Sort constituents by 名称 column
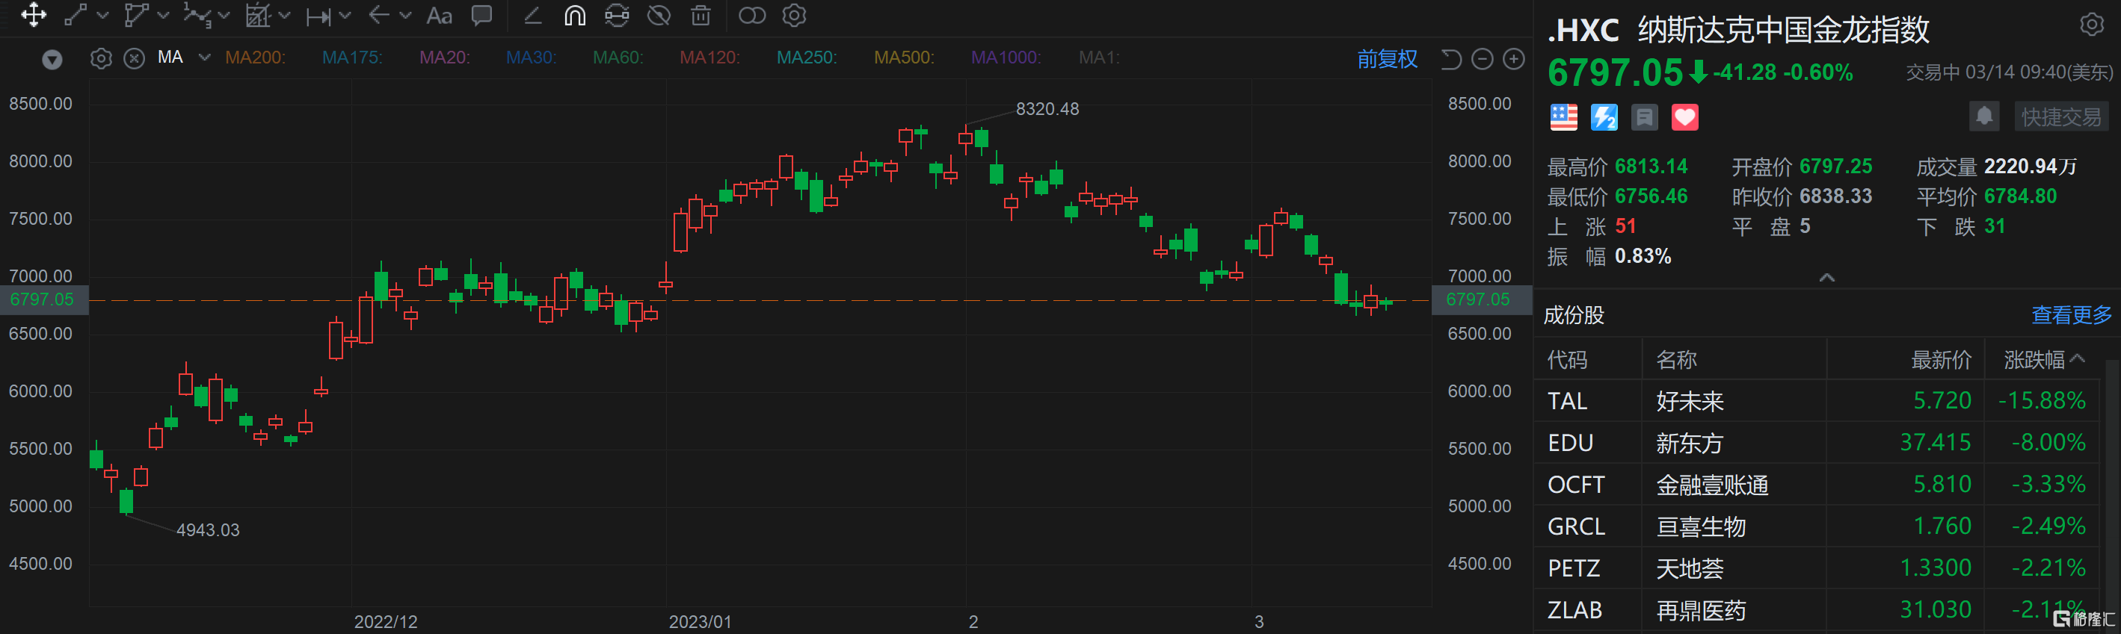Image resolution: width=2121 pixels, height=634 pixels. click(1676, 360)
